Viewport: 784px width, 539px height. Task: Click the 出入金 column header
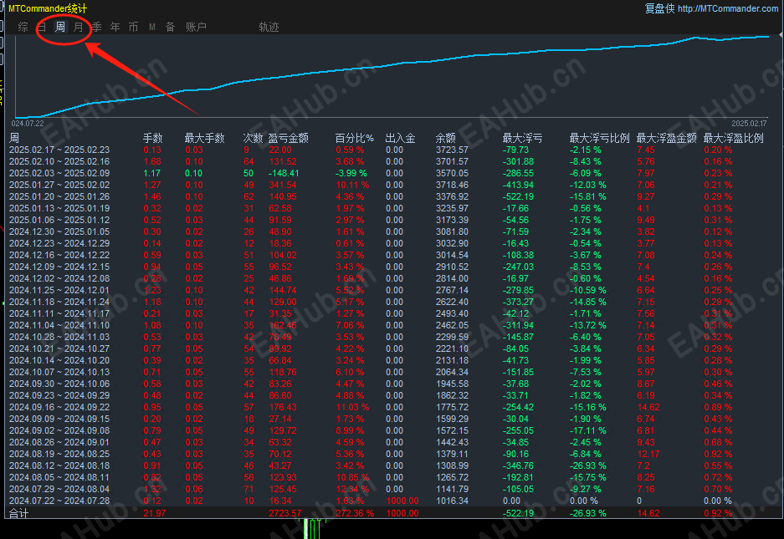401,139
